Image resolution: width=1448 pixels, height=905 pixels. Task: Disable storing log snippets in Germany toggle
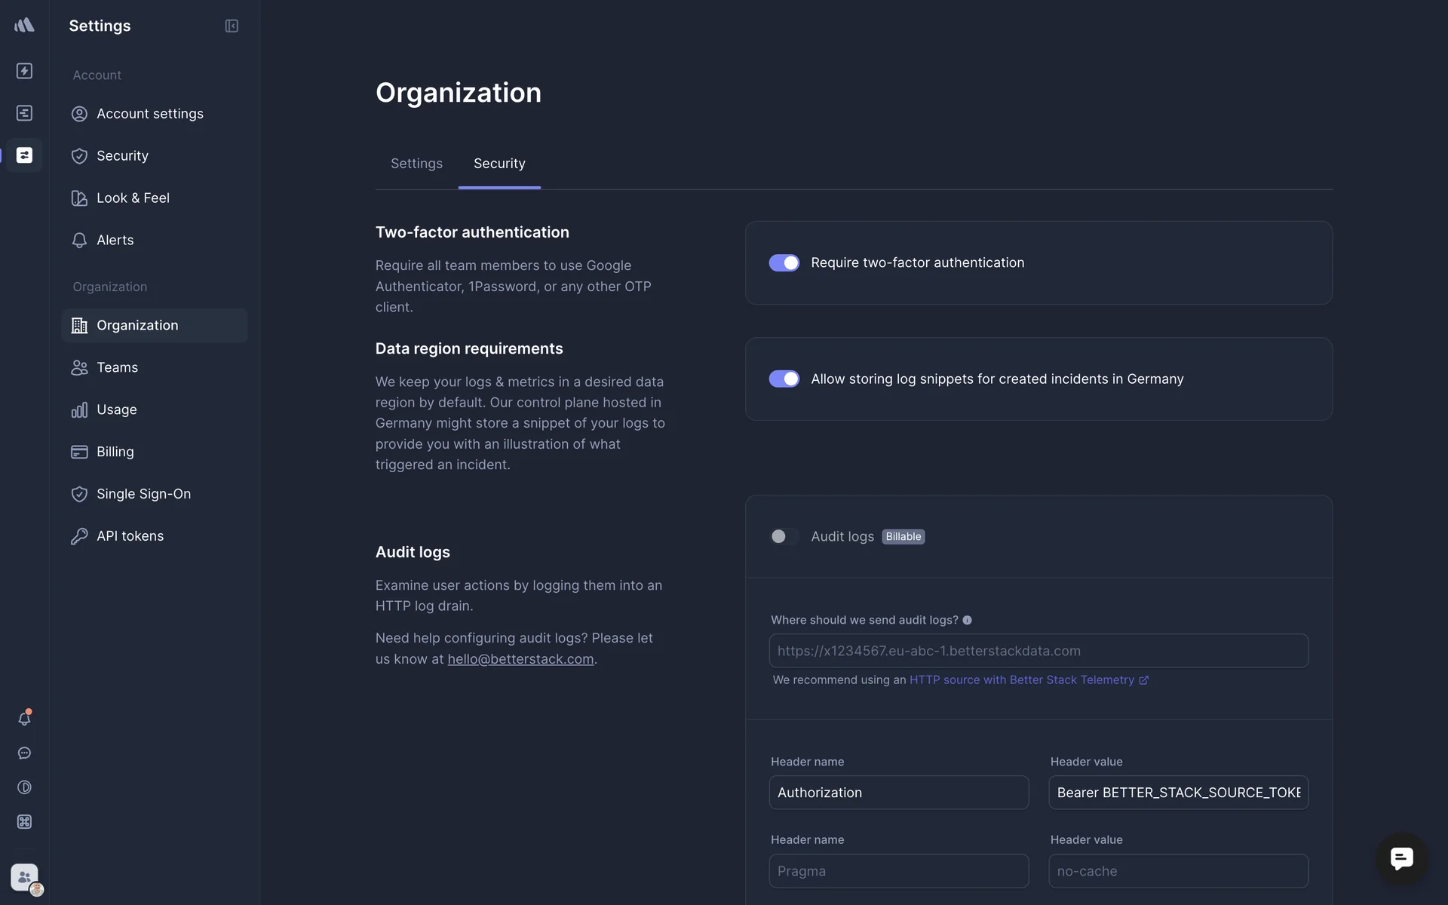(784, 379)
